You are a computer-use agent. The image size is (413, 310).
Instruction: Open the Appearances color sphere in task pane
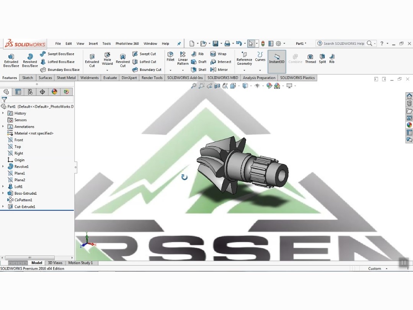[x=409, y=125]
